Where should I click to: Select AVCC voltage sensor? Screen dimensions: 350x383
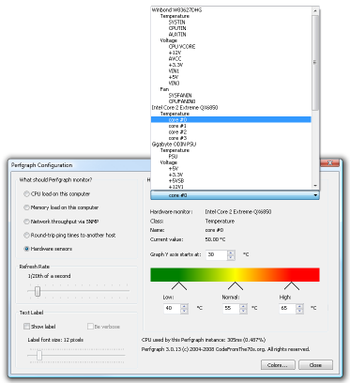coord(175,59)
